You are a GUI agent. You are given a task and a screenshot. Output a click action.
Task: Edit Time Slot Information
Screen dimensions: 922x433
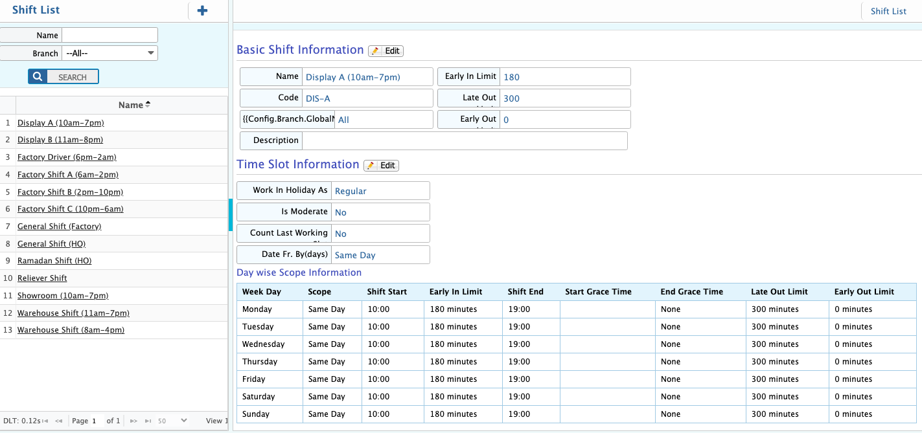(x=381, y=166)
